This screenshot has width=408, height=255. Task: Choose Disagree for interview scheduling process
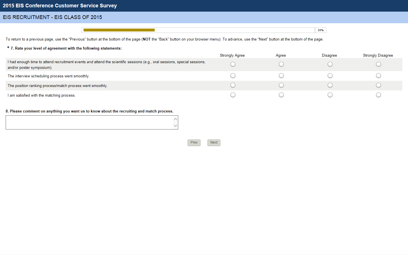click(x=330, y=76)
